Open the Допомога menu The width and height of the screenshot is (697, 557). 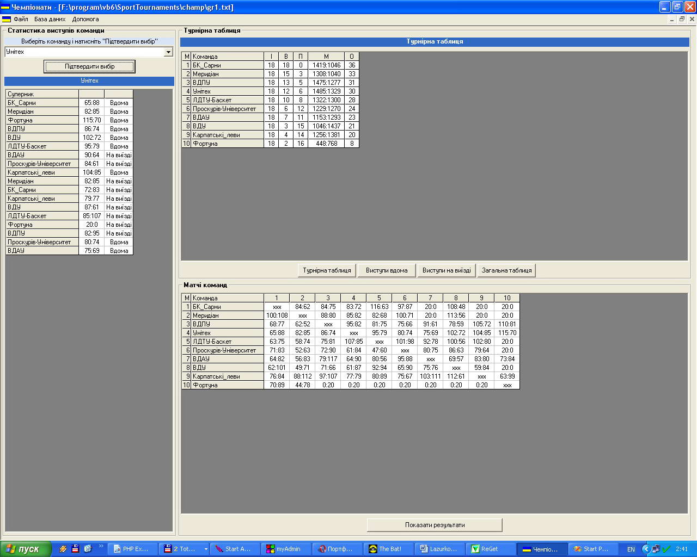tap(85, 19)
